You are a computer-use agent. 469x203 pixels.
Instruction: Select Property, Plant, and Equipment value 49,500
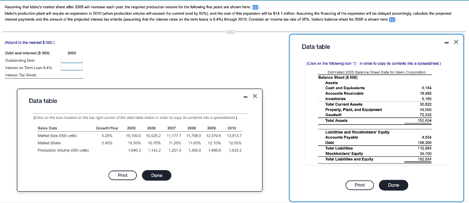click(425, 110)
